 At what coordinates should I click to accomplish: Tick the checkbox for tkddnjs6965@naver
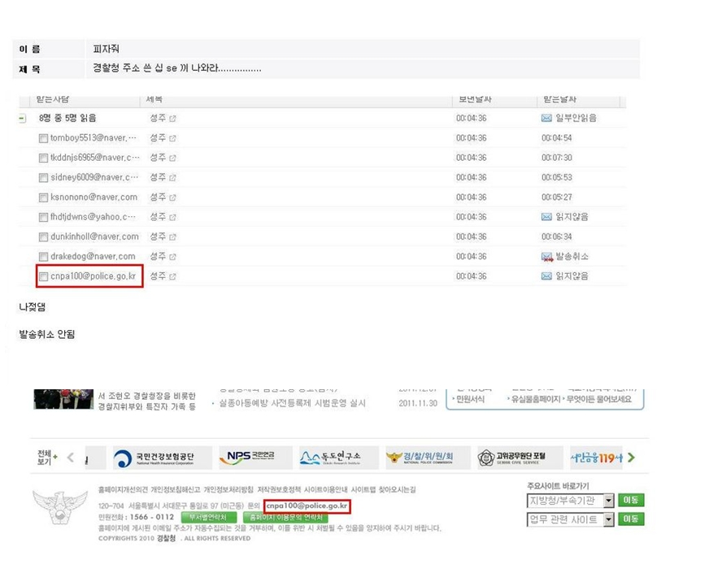coord(43,158)
